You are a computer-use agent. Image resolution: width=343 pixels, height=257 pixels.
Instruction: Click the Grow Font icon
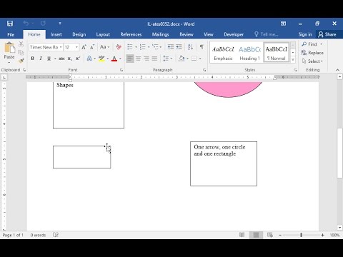[84, 47]
